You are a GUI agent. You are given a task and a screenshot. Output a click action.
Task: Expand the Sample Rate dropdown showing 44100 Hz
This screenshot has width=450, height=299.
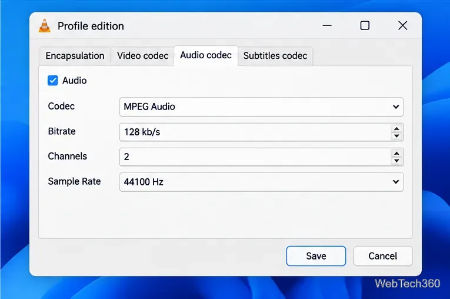[x=261, y=182]
